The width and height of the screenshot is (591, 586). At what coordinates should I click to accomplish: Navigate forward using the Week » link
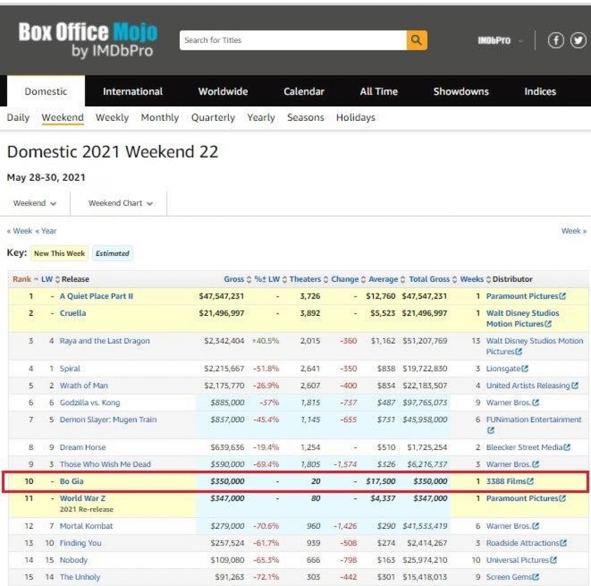(573, 231)
